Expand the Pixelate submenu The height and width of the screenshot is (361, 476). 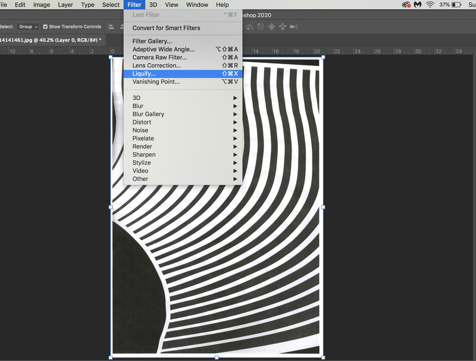[183, 139]
